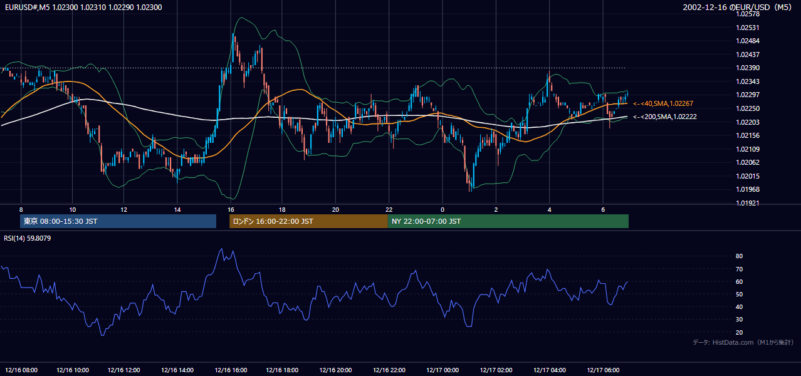Click the 1.02156 price axis value

point(748,135)
